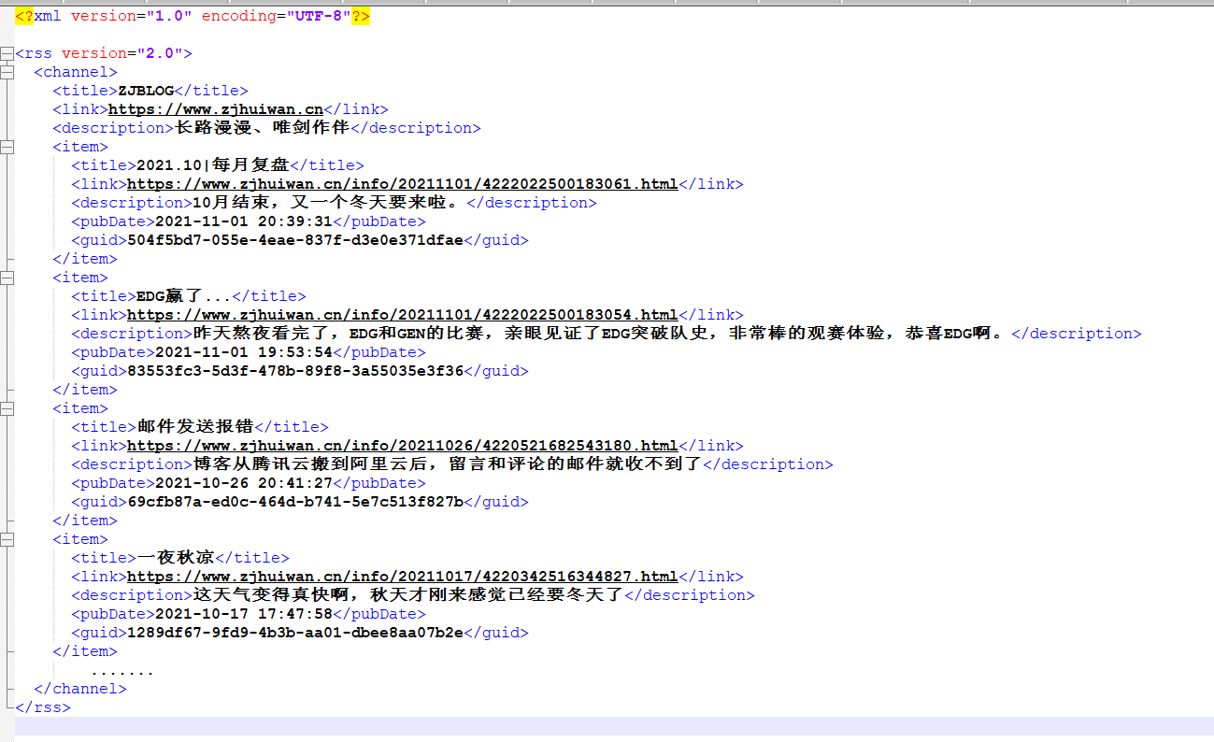Place cursor in the empty highlighted last line
Viewport: 1214px width, 742px height.
[x=614, y=726]
